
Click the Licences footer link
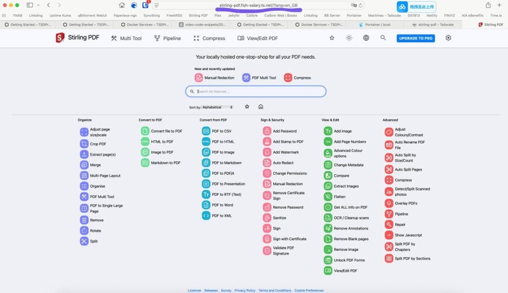point(195,290)
